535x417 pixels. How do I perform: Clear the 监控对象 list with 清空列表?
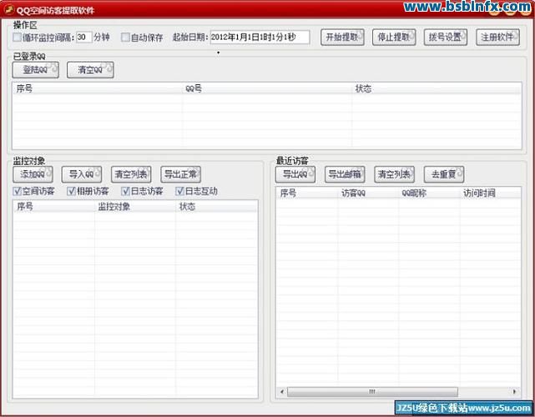tap(131, 174)
